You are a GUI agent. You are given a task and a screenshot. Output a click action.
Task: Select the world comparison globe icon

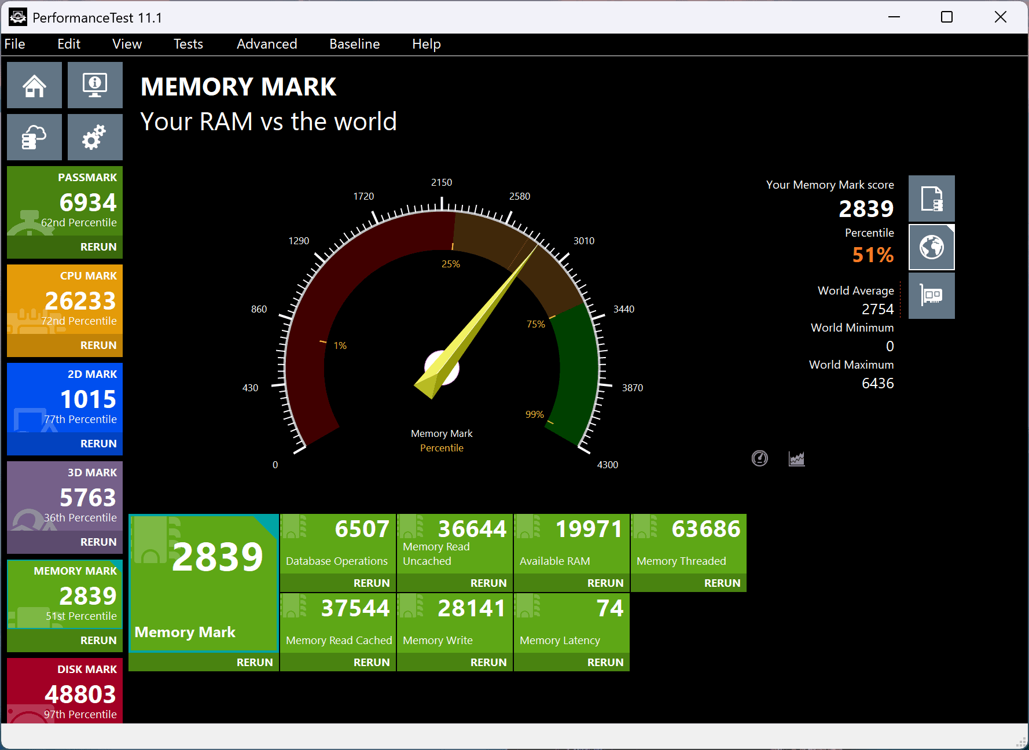click(x=932, y=247)
